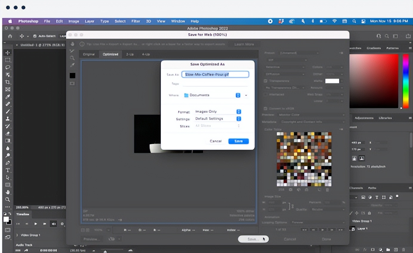Select the Eyedropper tool in main toolbar
This screenshot has height=253, width=413.
point(8,97)
